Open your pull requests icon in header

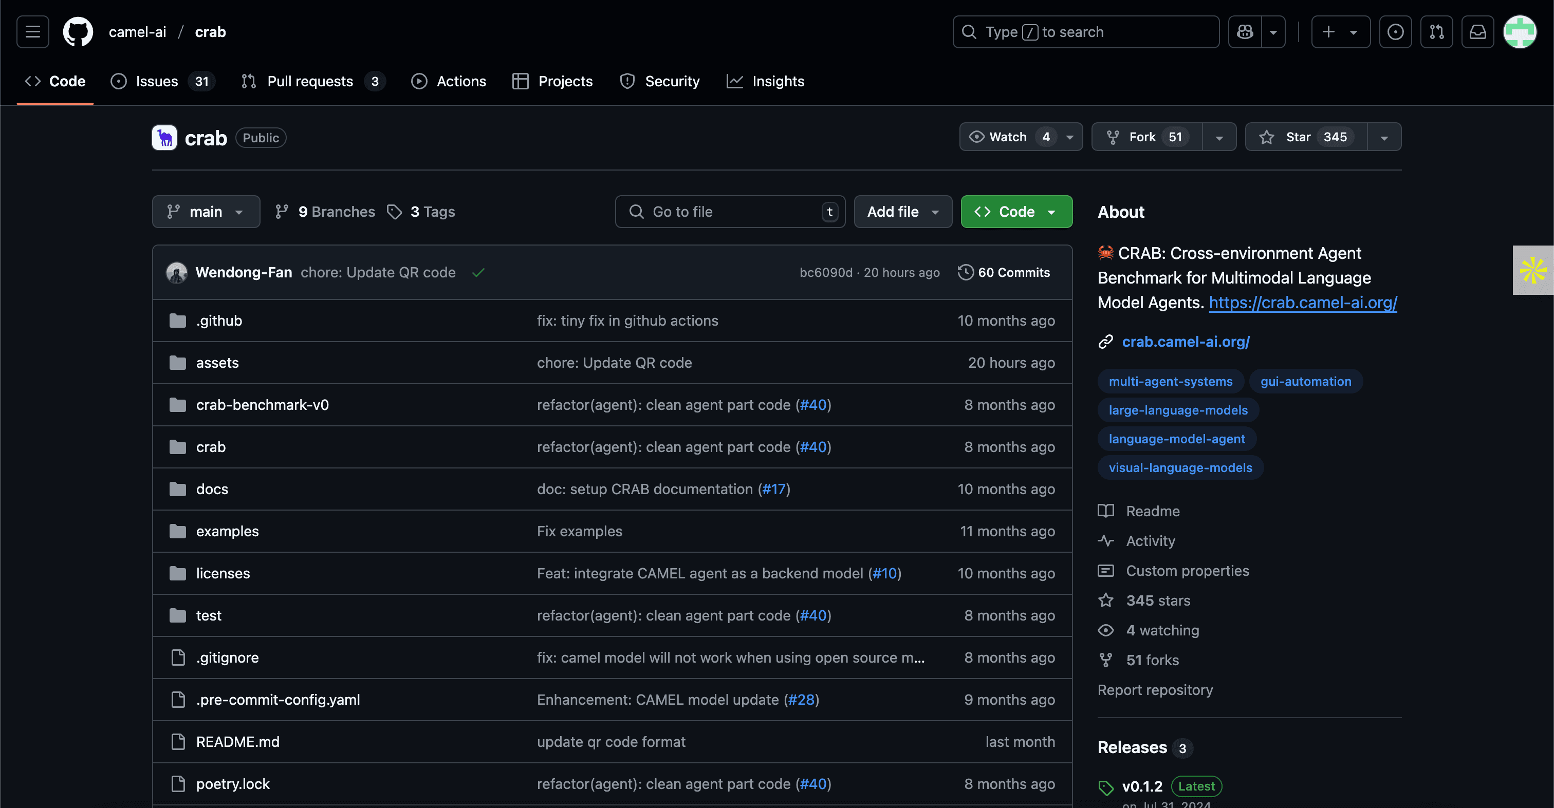1436,32
